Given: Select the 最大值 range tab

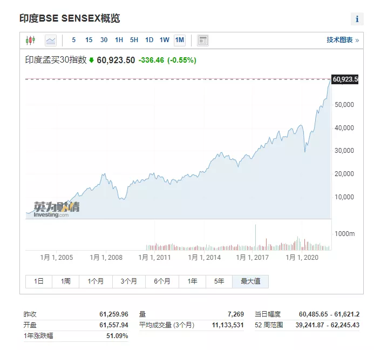Looking at the screenshot, I should point(250,281).
